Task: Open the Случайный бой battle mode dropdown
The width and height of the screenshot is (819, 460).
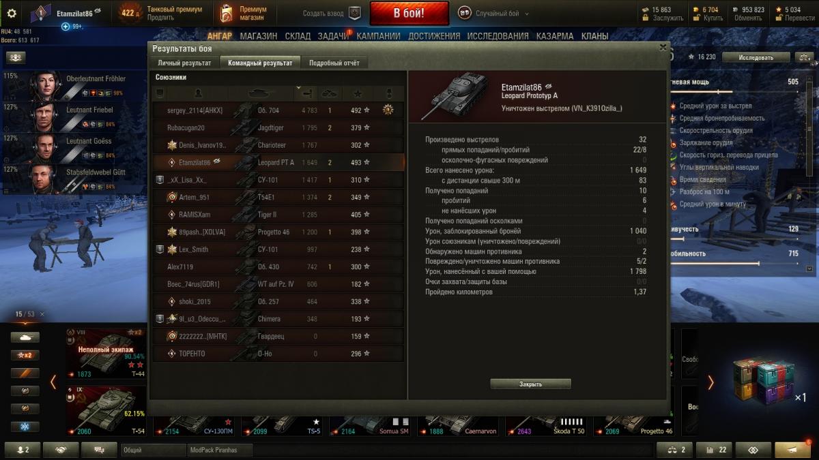Action: click(494, 13)
